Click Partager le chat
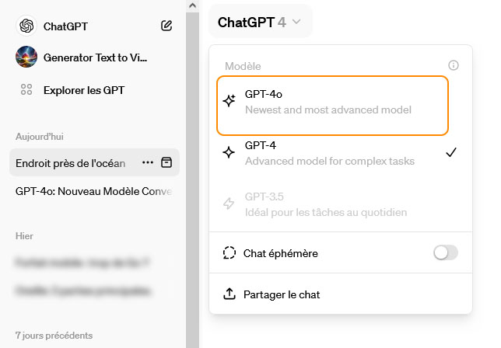The image size is (501, 348). [x=282, y=294]
